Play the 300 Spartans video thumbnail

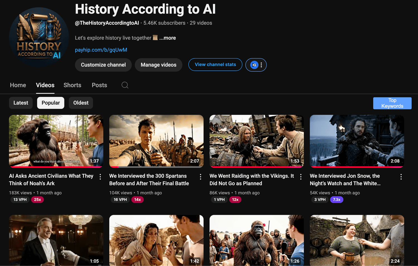(156, 141)
